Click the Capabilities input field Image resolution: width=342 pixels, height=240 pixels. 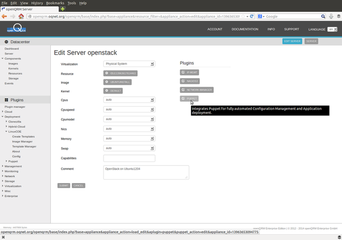[x=129, y=158]
